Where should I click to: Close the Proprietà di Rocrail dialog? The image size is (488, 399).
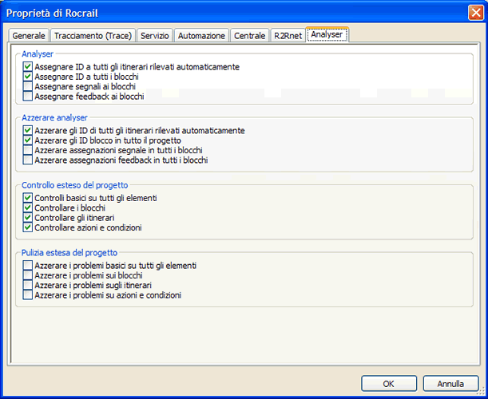(x=475, y=12)
